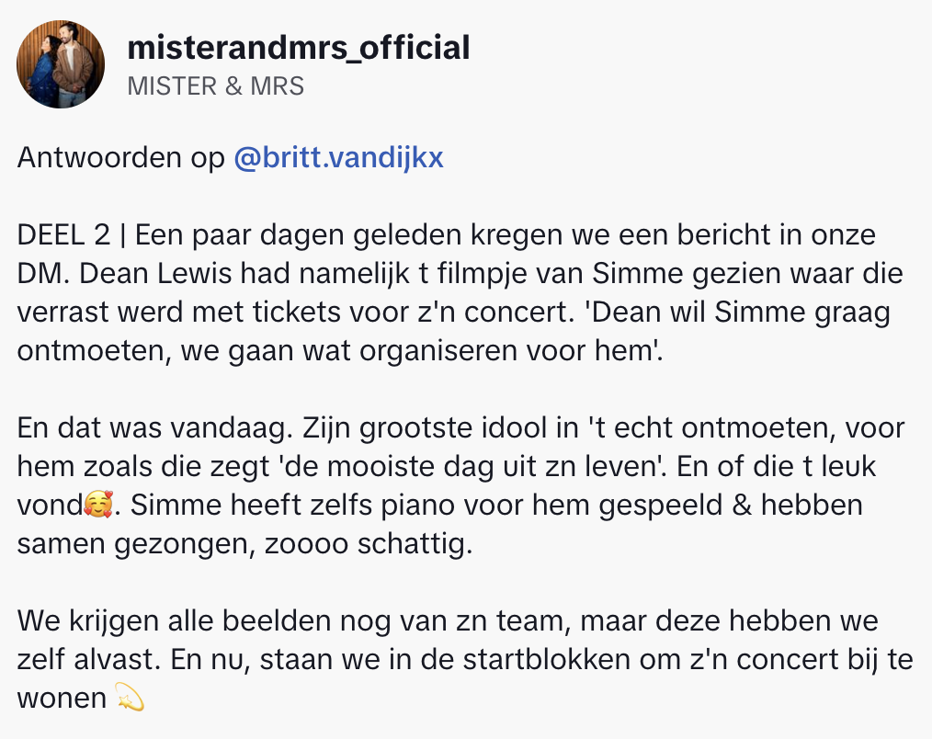The image size is (932, 739).
Task: Click the 'DEEL 2' heading text
Action: point(63,235)
